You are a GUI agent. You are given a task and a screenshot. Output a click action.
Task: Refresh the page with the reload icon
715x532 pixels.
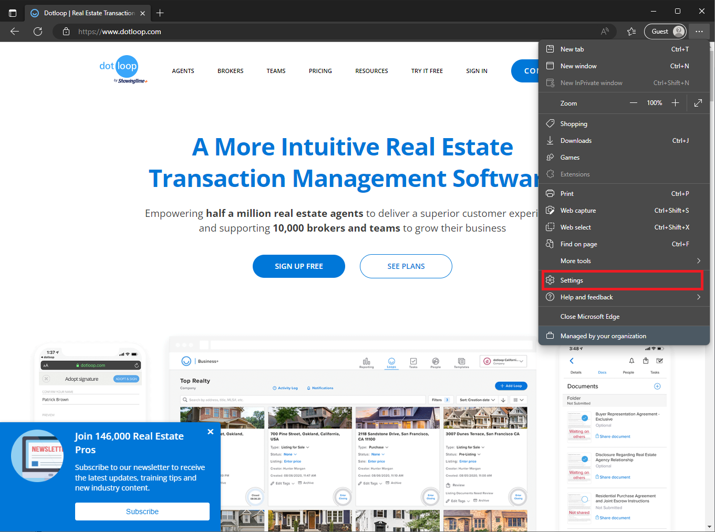(x=38, y=32)
